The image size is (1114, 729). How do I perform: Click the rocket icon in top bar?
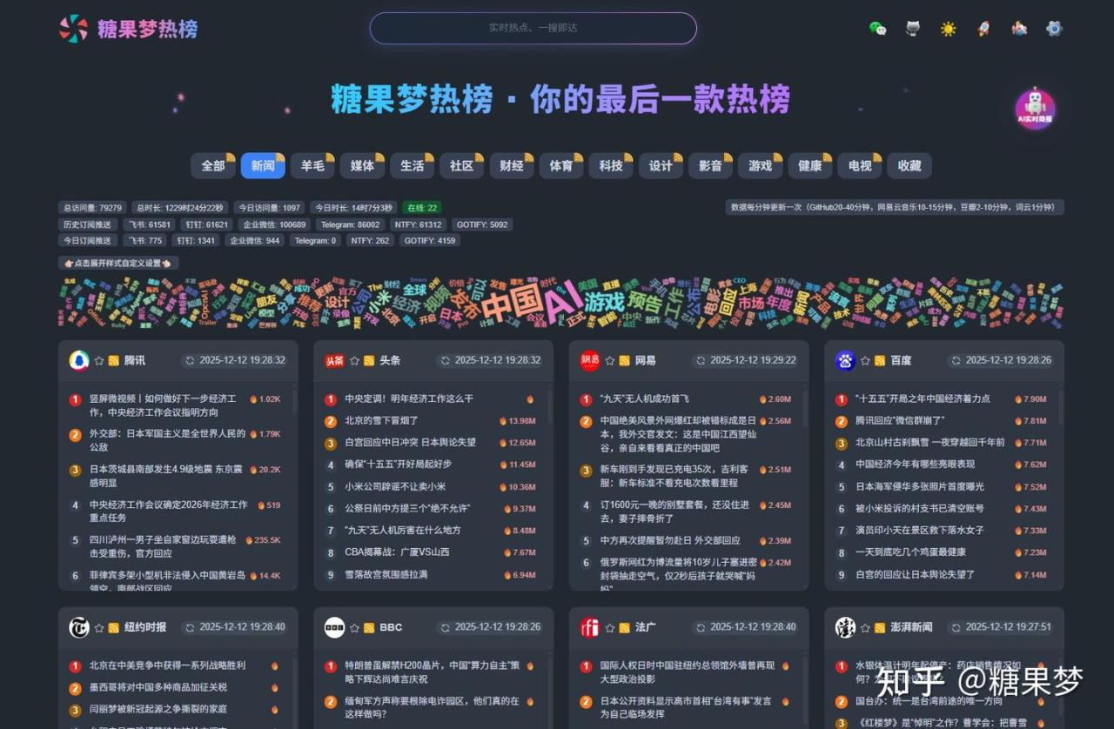pos(983,29)
